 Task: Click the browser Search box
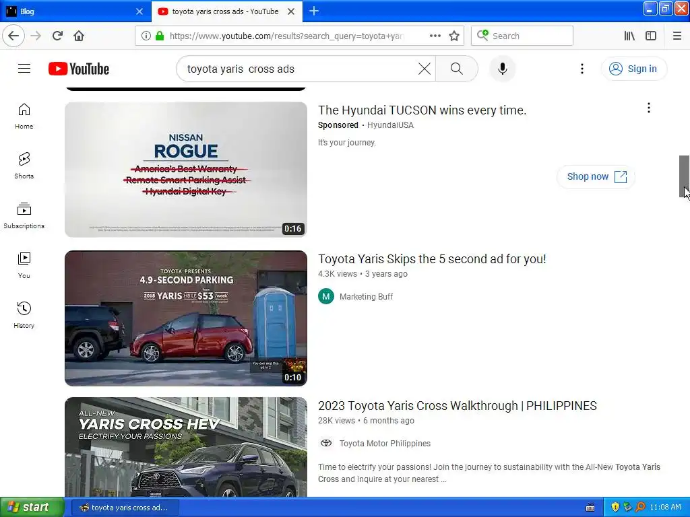coord(522,36)
